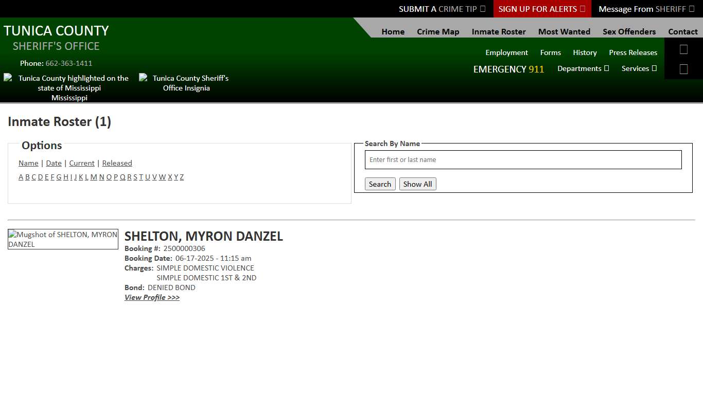Screen dimensions: 703x395
Task: Click the Press Releases link
Action: pyautogui.click(x=632, y=52)
